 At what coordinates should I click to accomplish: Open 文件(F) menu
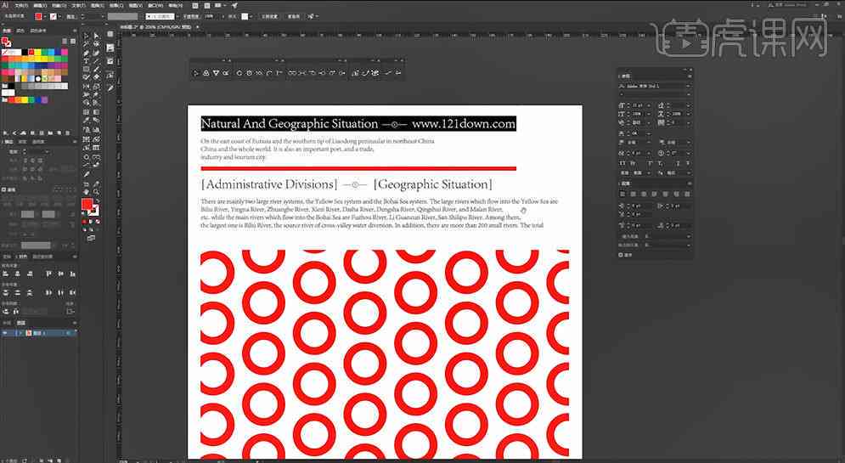point(21,5)
